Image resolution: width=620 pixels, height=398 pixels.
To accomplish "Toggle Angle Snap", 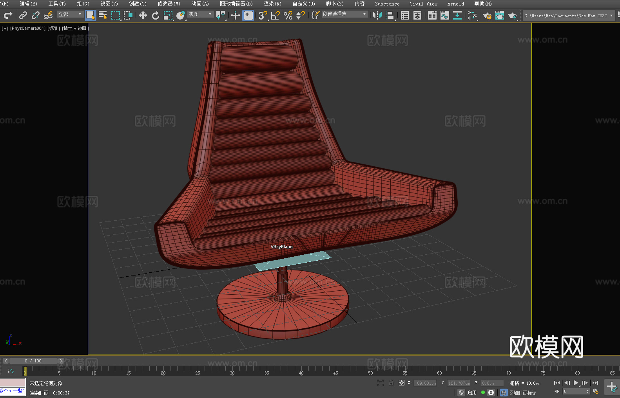I will [276, 15].
